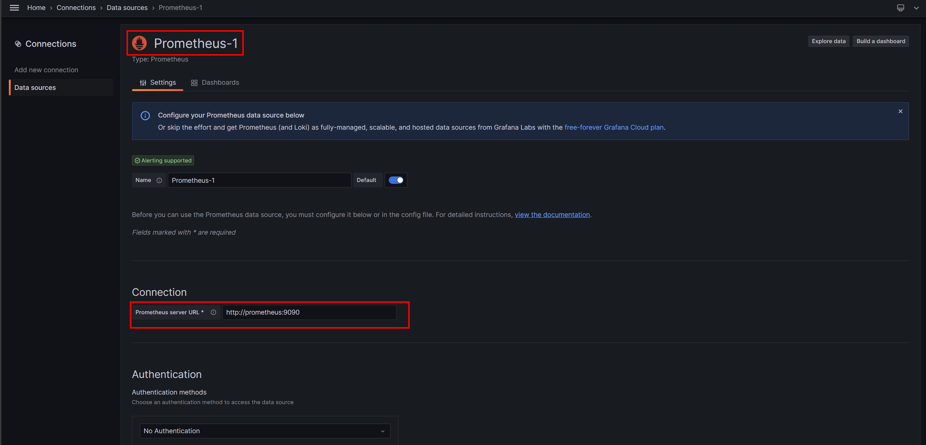Click Data sources in the breadcrumb
The width and height of the screenshot is (926, 445).
(127, 8)
